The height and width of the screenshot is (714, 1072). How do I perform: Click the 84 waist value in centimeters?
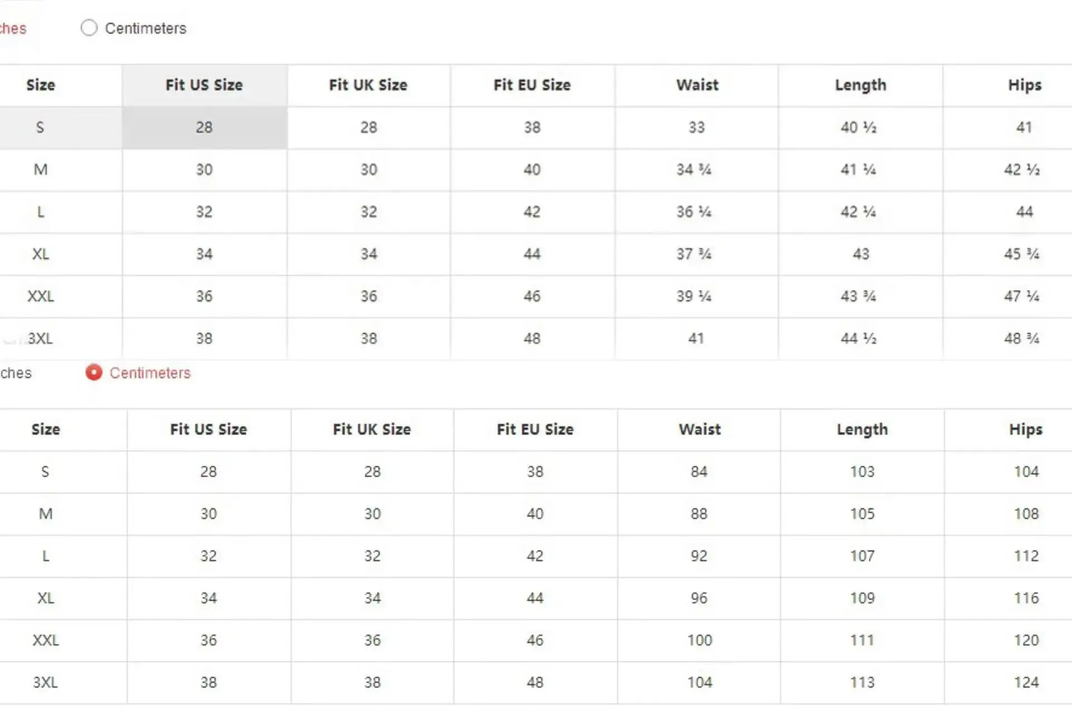click(x=699, y=472)
